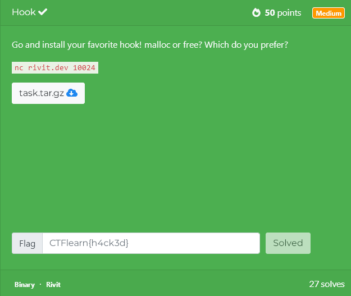Open the Binary category link
The image size is (351, 296).
pos(25,285)
